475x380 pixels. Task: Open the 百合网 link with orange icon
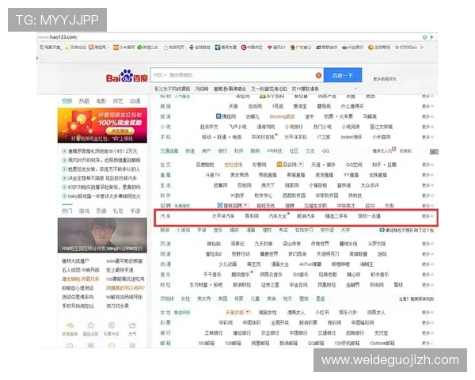point(287,165)
